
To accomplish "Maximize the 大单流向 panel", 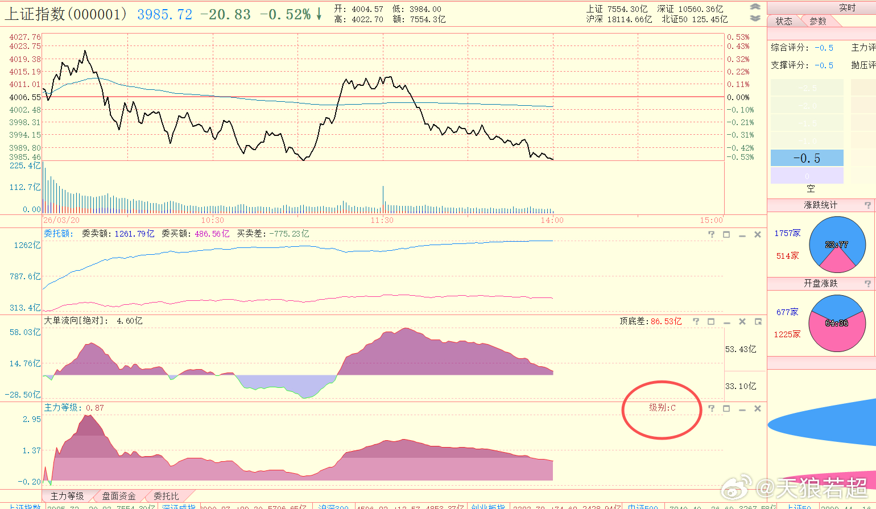I will pos(711,322).
